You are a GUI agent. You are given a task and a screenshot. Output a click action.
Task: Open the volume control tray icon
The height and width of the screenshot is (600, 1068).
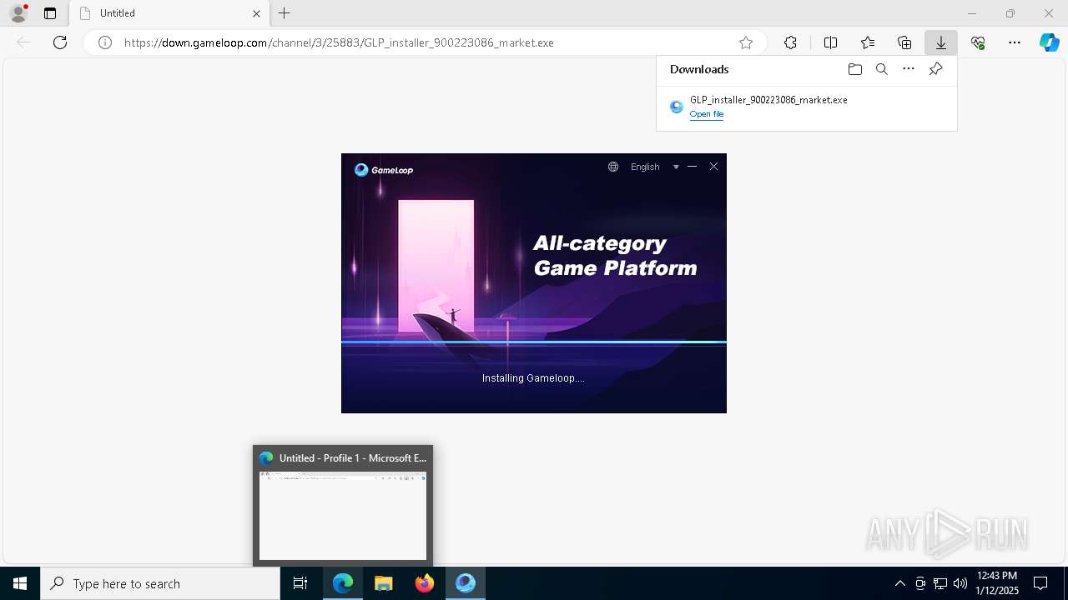point(960,583)
